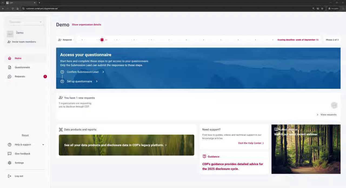Click Visit the Help Center link
The image size is (346, 188).
pos(249,143)
